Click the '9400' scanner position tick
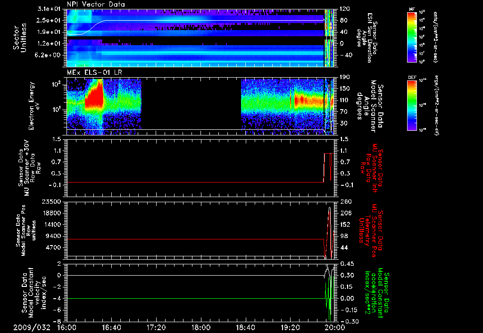This screenshot has height=333, width=483. 54,236
